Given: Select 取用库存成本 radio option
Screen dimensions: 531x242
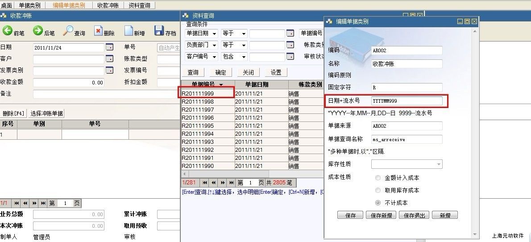Looking at the screenshot, I should [378, 190].
